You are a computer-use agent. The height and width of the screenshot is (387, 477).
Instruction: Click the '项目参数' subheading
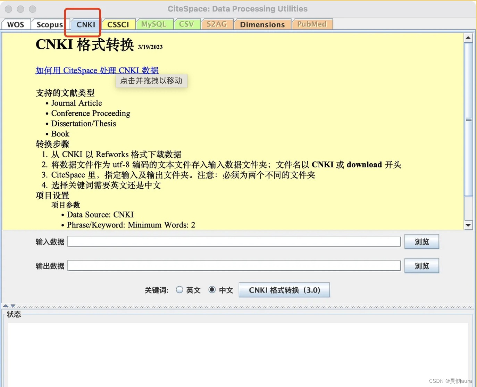(66, 205)
